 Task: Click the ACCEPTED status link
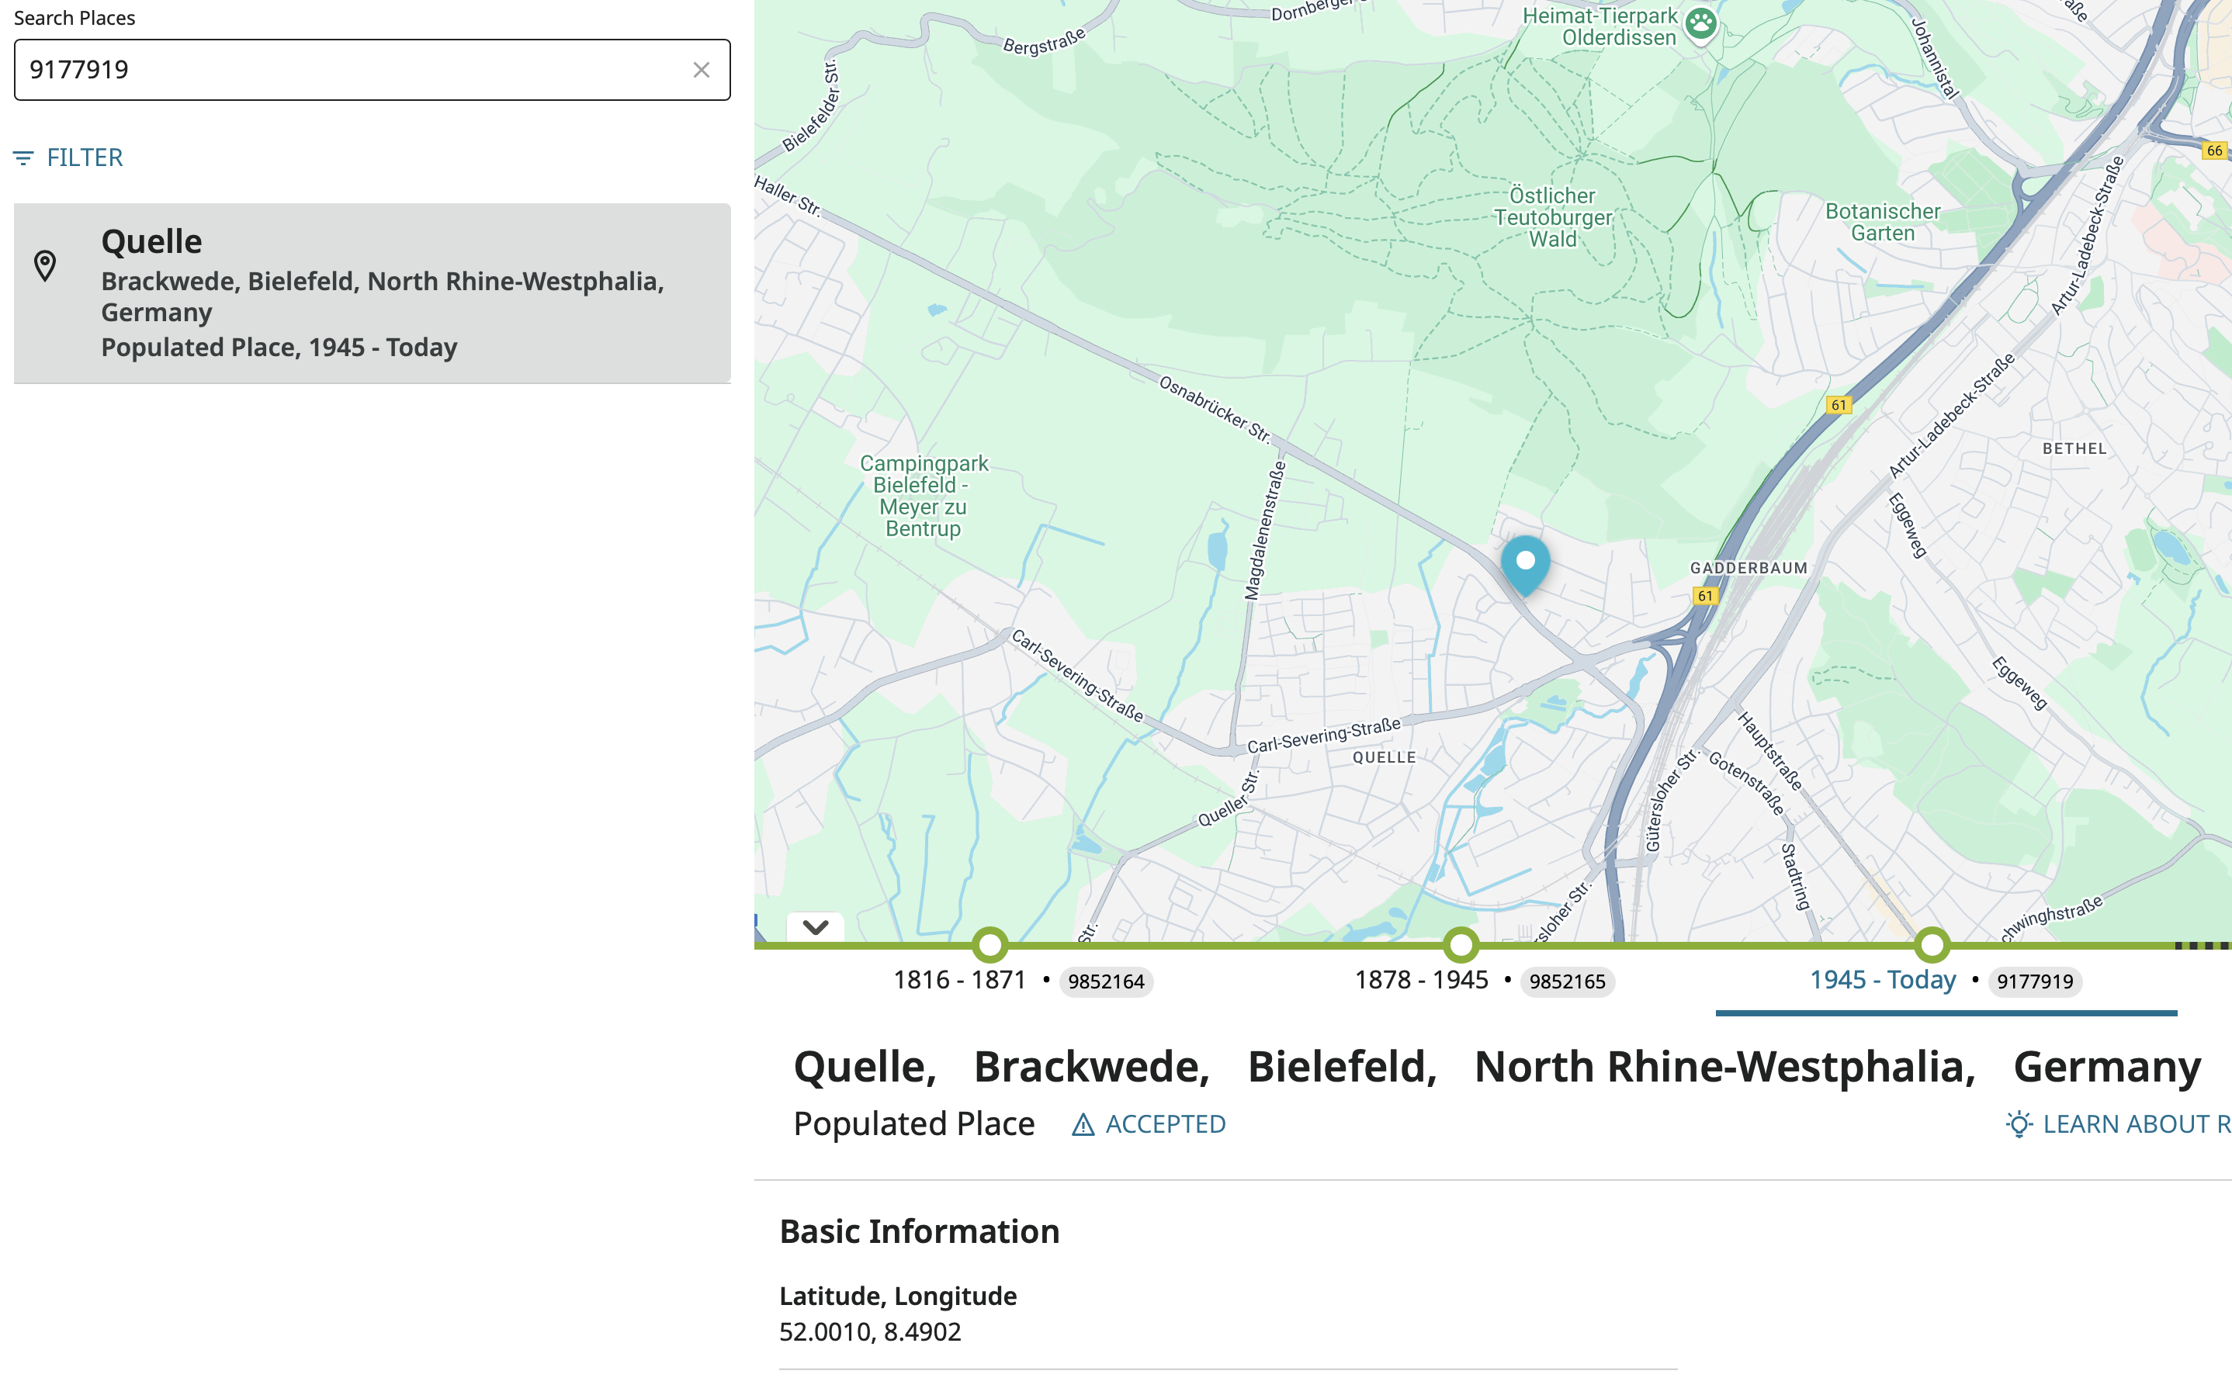(x=1164, y=1125)
